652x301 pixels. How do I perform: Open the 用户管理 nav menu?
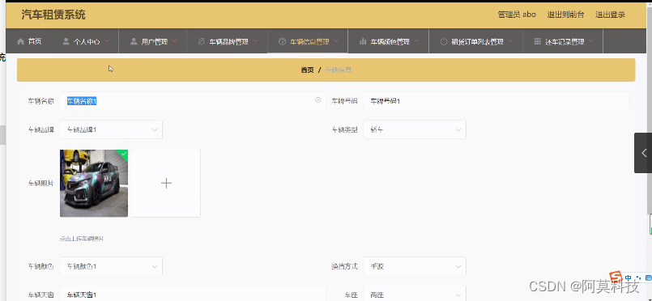(x=152, y=41)
